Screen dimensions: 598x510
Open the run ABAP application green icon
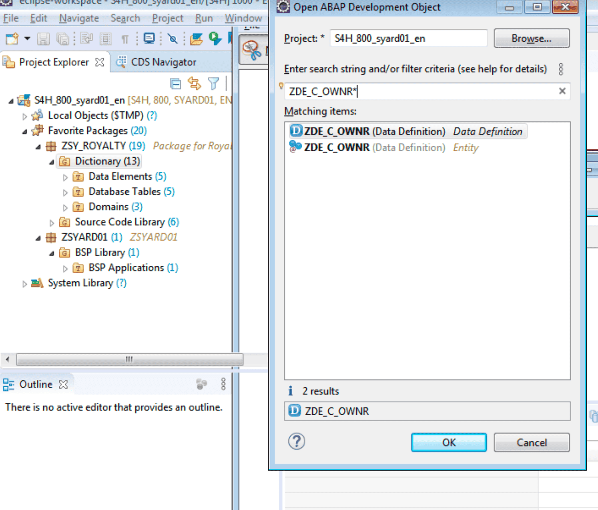pyautogui.click(x=214, y=38)
